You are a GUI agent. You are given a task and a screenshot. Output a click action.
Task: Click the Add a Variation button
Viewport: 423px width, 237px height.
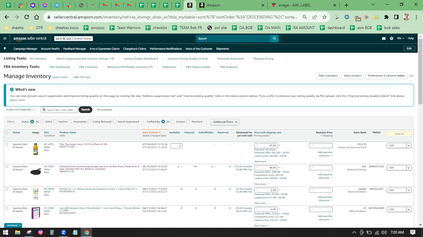(328, 76)
